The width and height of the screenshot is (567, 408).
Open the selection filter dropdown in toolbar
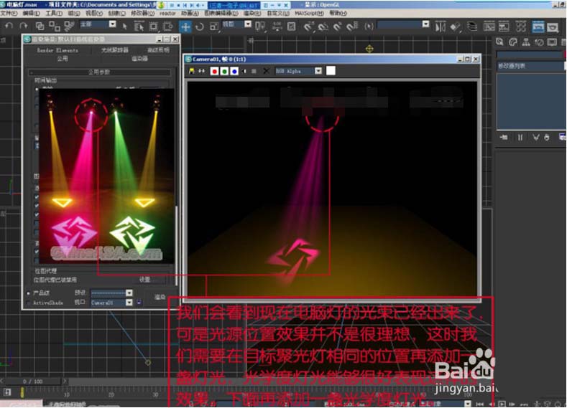pos(112,24)
